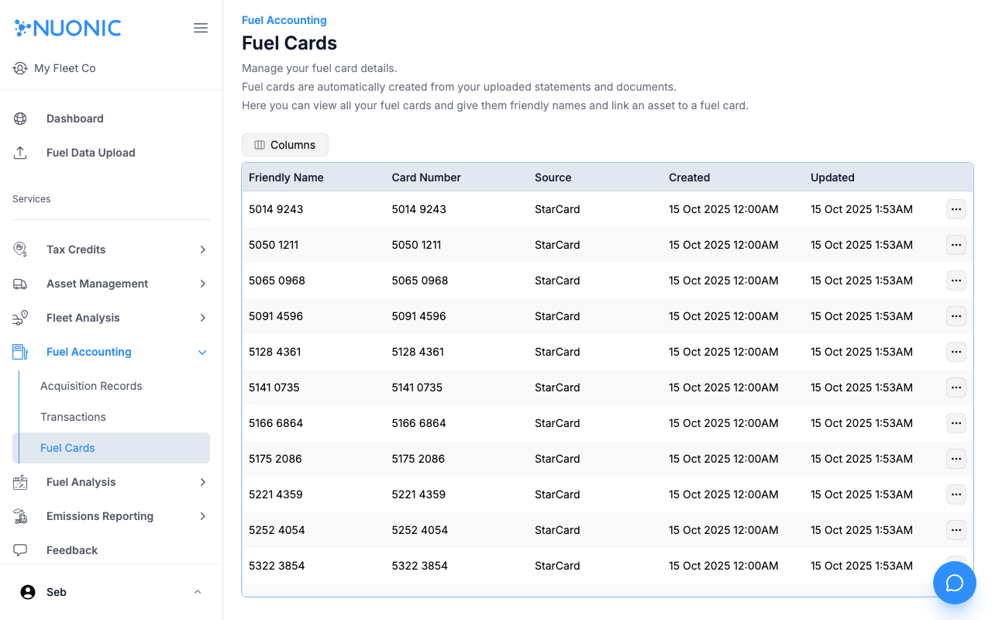Click My Fleet Co organization name
The width and height of the screenshot is (992, 620).
[65, 68]
